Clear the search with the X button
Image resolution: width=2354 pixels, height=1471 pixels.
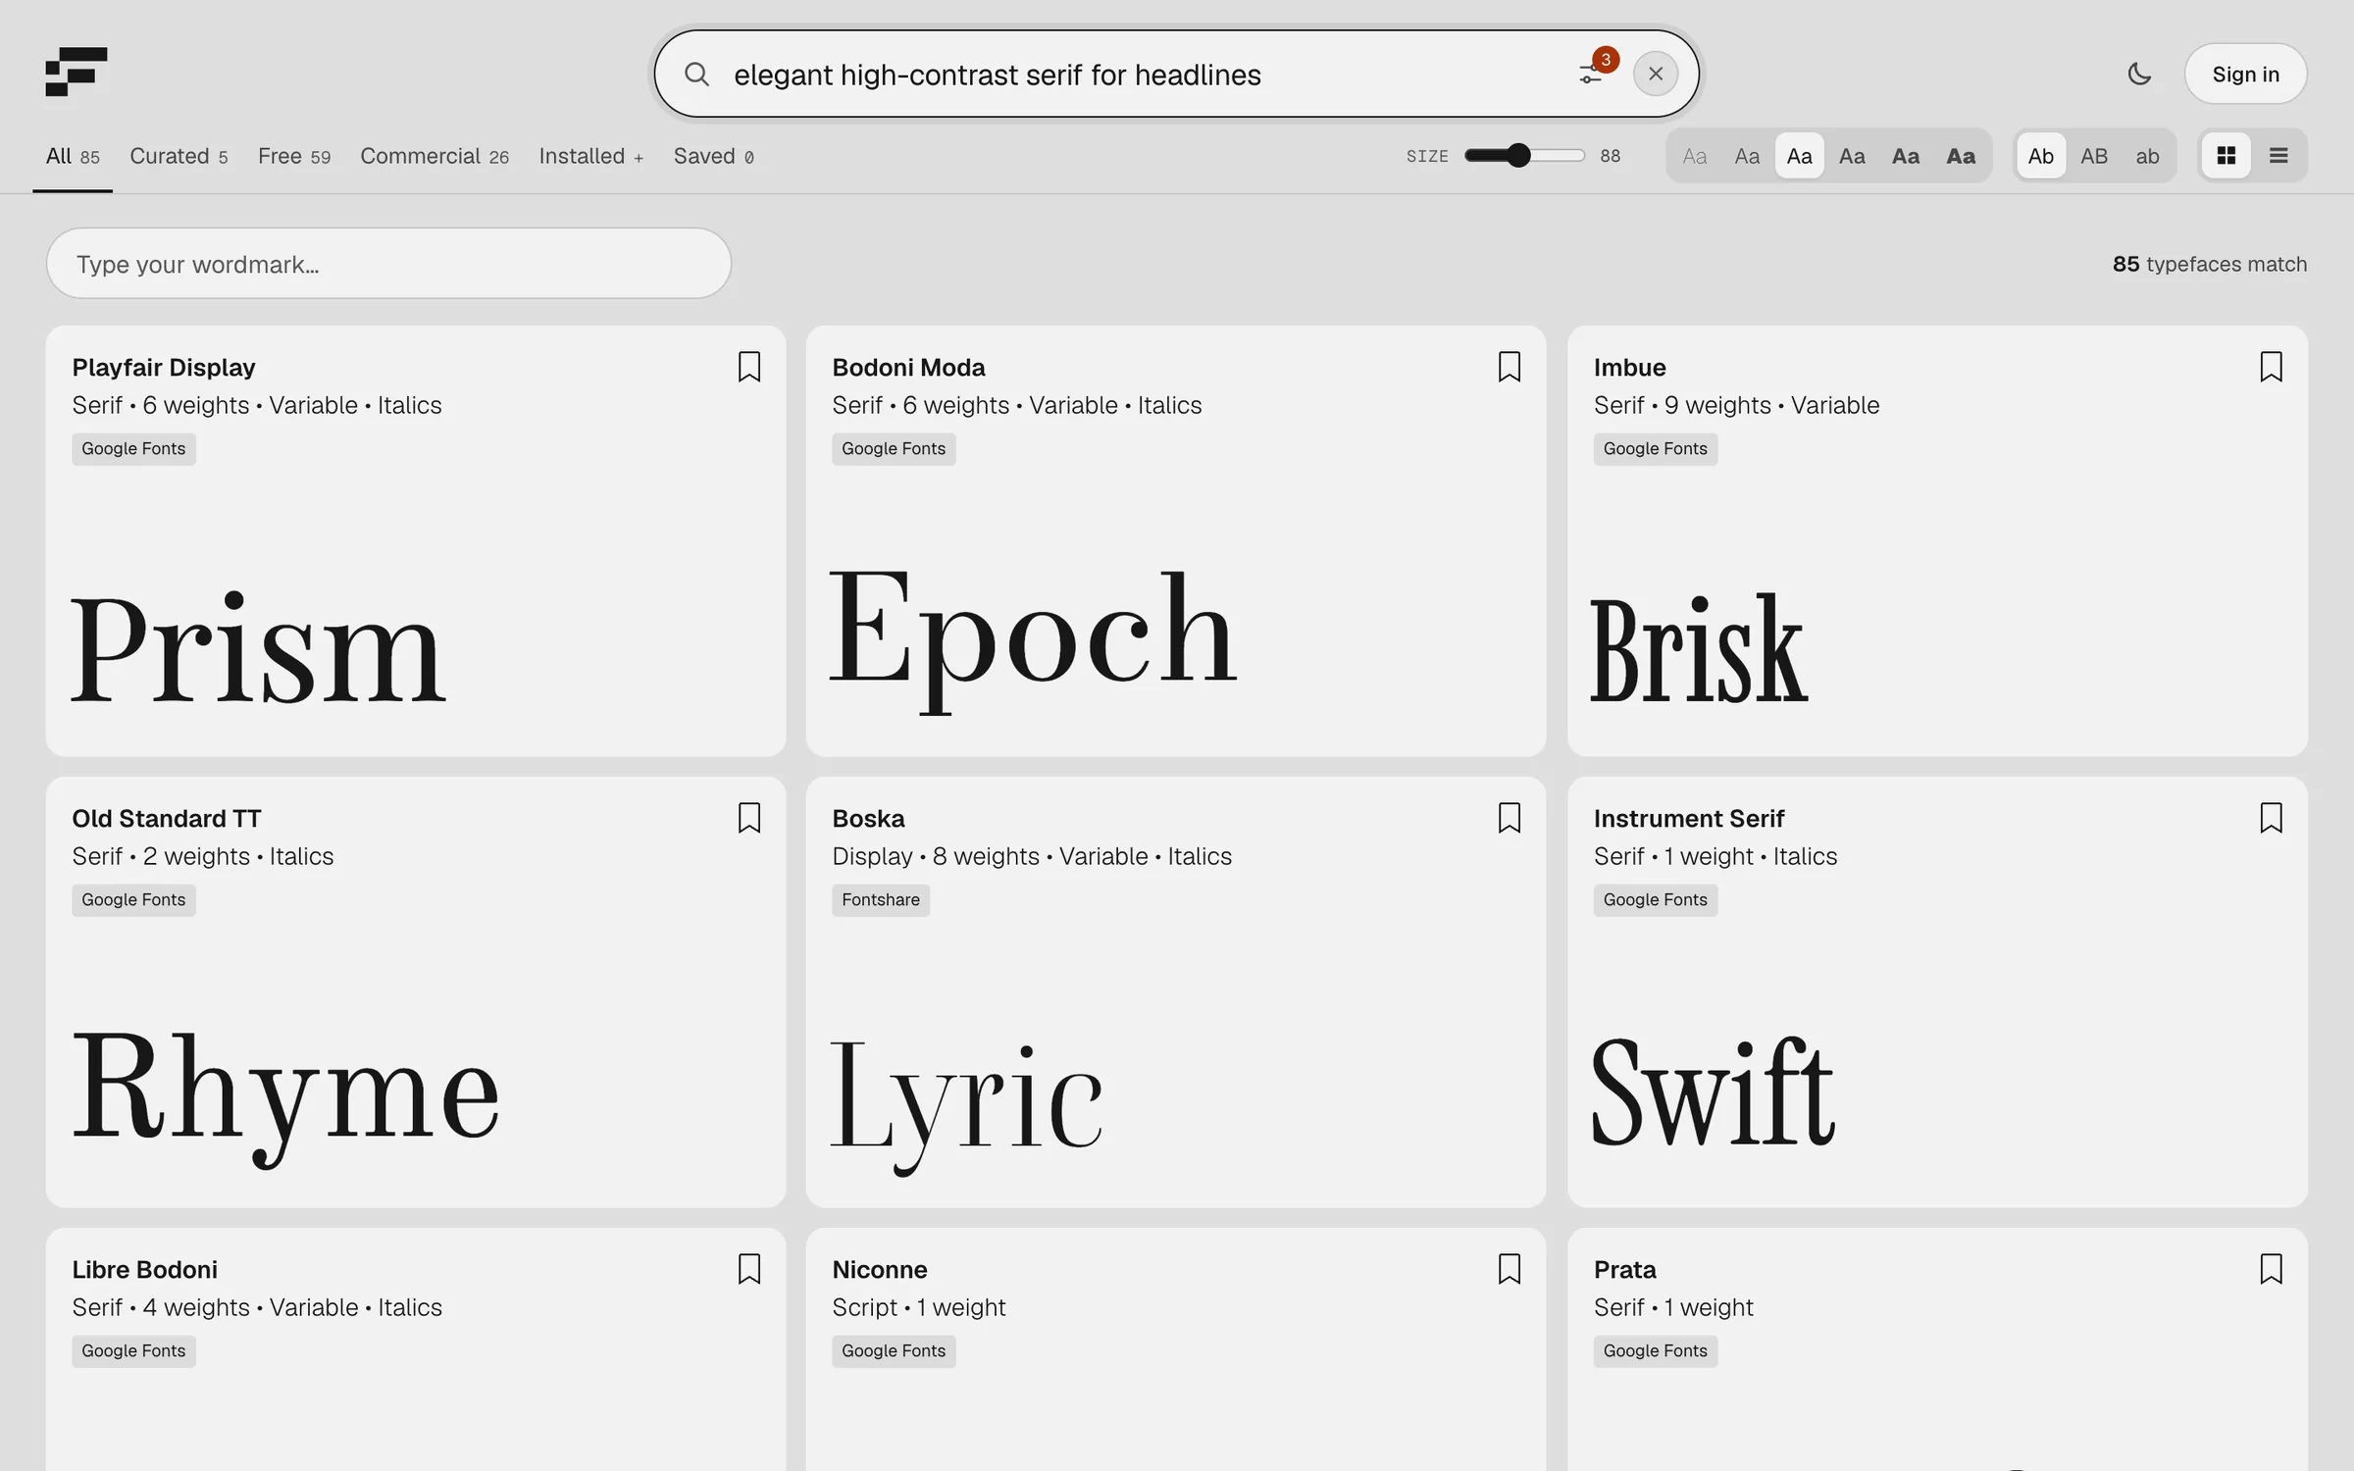point(1656,74)
